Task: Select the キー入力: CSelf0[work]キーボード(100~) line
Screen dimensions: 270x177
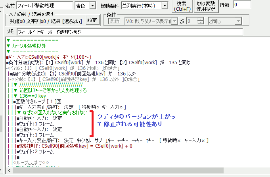Action: [49, 57]
